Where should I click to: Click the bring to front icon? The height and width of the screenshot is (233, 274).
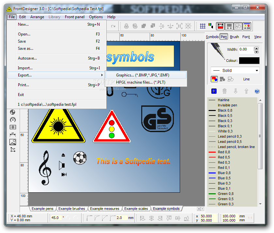tap(144, 26)
